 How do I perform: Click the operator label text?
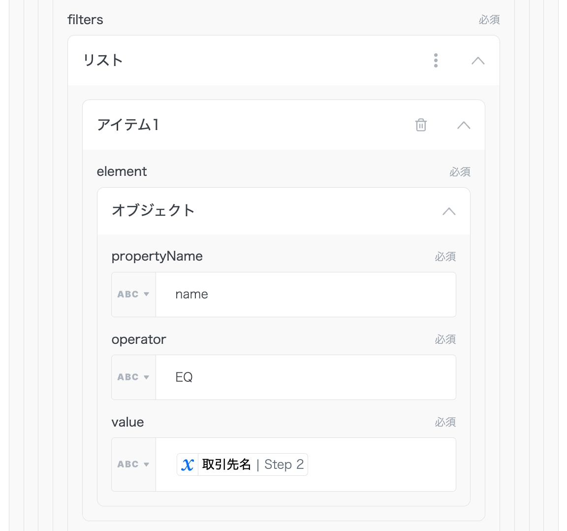pos(139,339)
